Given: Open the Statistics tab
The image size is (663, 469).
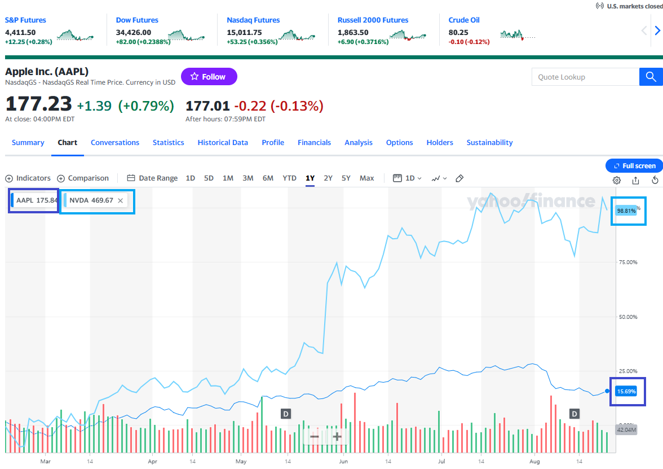Looking at the screenshot, I should (168, 143).
